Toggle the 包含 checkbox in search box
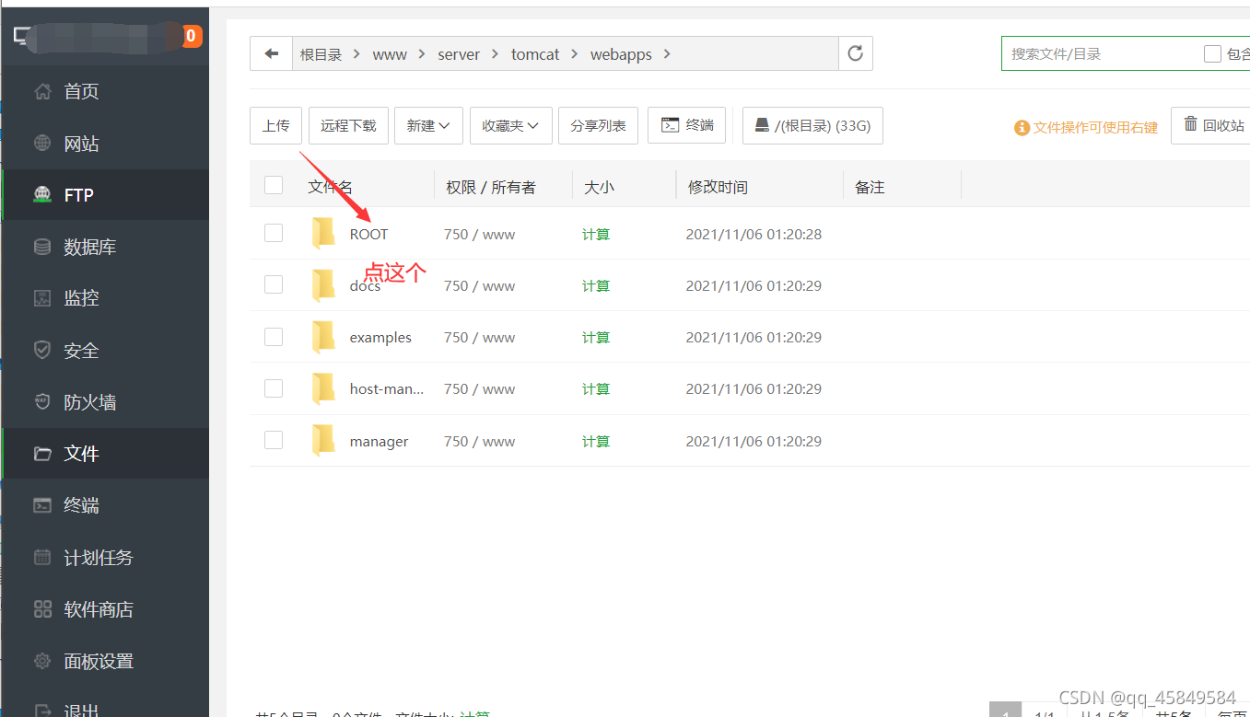 [x=1212, y=54]
